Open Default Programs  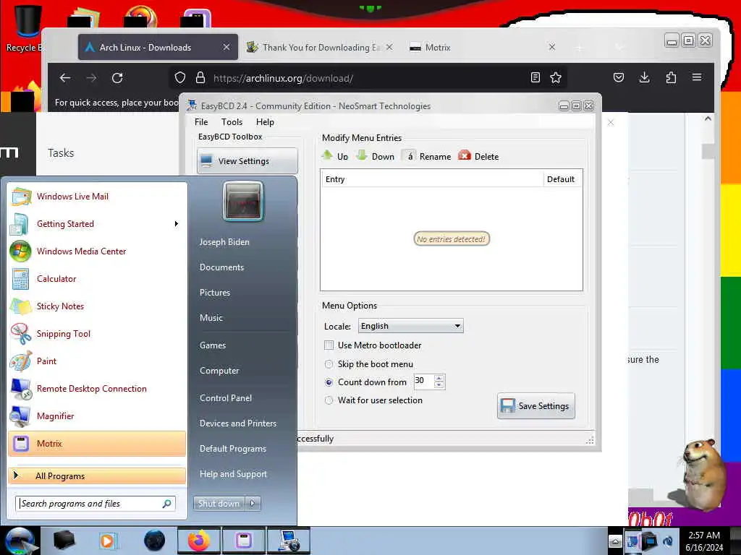point(233,449)
